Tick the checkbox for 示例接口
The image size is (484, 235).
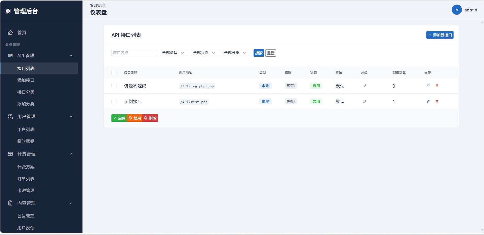[x=114, y=102]
